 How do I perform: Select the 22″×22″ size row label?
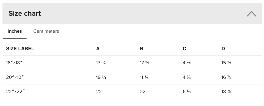pyautogui.click(x=15, y=91)
